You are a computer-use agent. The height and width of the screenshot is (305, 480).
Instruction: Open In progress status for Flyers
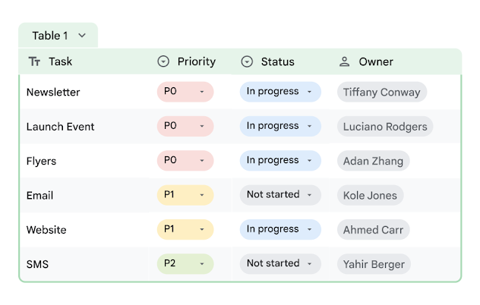280,161
